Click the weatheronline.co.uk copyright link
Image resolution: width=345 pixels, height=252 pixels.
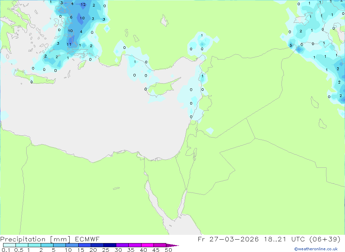click(316, 249)
